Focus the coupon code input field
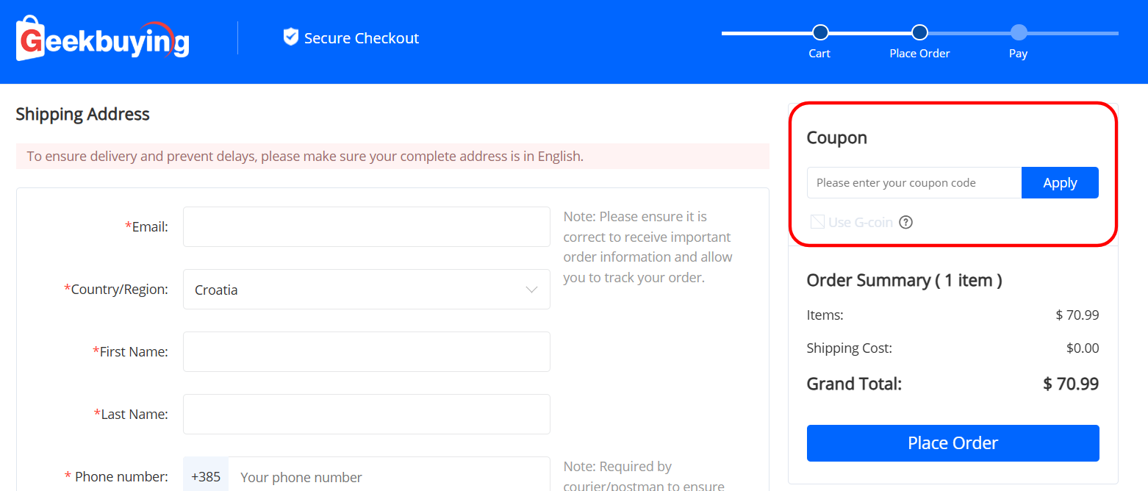This screenshot has width=1148, height=491. pyautogui.click(x=914, y=183)
